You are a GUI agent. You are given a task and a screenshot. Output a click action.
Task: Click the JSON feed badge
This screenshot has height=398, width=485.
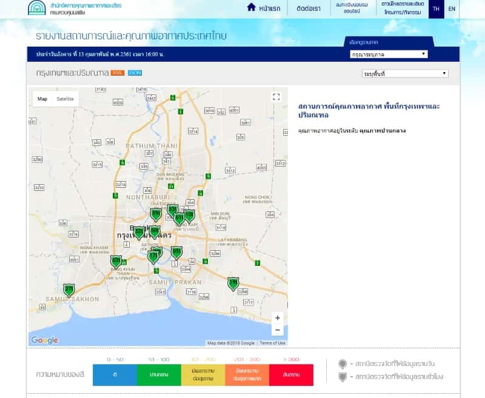pyautogui.click(x=135, y=73)
